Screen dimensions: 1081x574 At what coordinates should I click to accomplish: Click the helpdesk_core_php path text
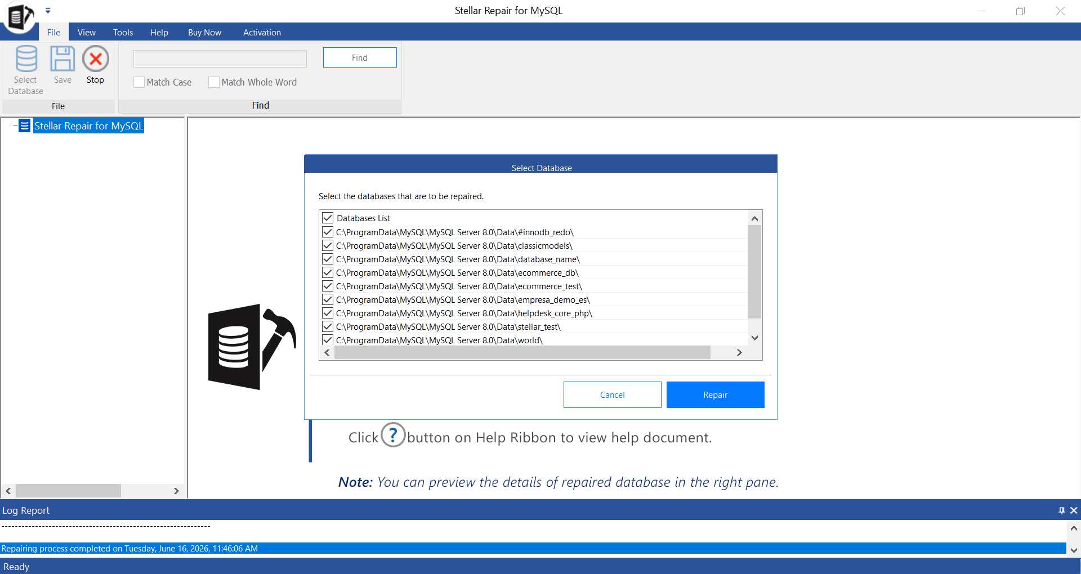[x=464, y=313]
